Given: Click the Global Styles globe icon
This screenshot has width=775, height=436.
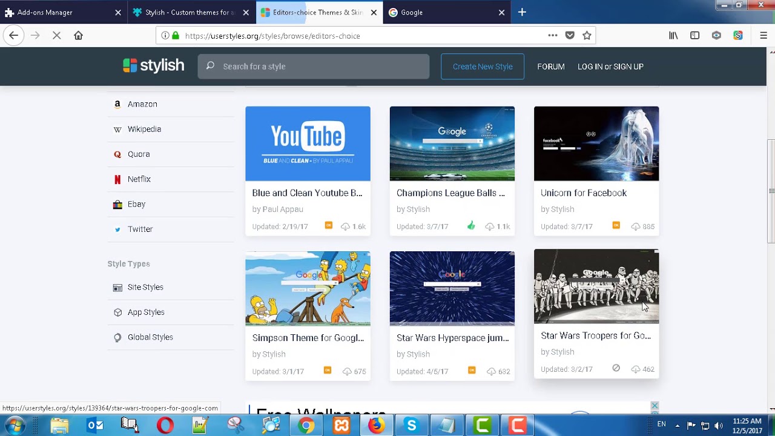Looking at the screenshot, I should click(x=117, y=337).
